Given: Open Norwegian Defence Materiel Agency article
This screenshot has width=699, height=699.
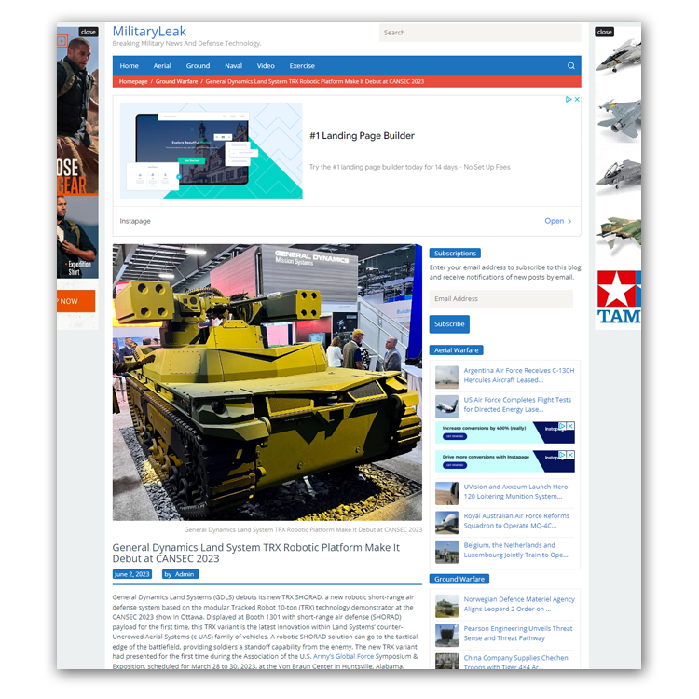Looking at the screenshot, I should coord(519,604).
